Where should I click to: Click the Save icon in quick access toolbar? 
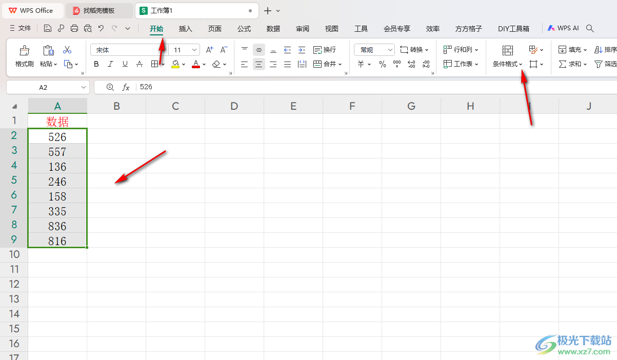tap(48, 29)
